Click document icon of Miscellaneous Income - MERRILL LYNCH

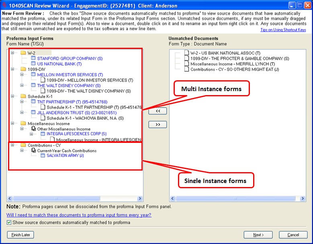pos(187,63)
